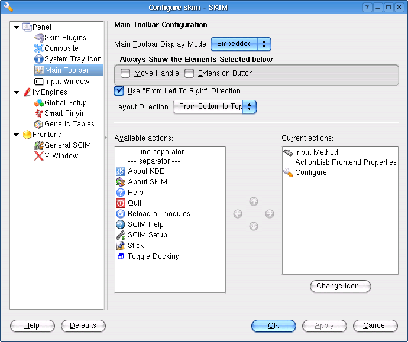Click the Help question mark icon
Screen dimensions: 408x342
[x=121, y=193]
